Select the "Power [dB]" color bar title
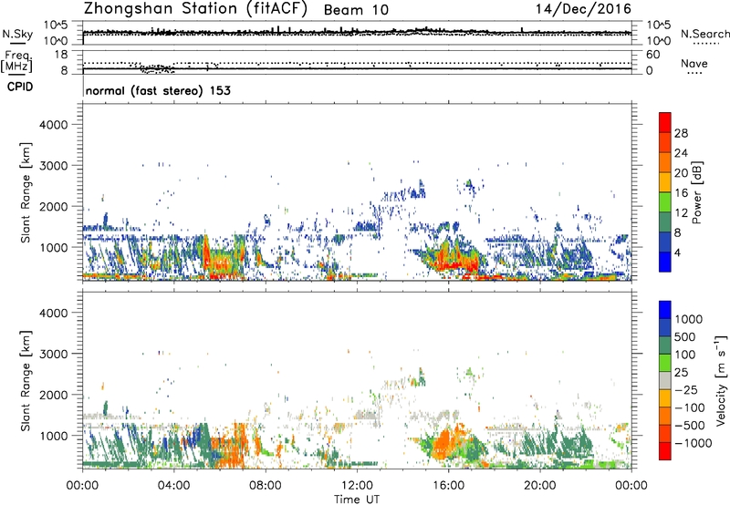Viewport: 730px width, 505px height. pyautogui.click(x=696, y=192)
